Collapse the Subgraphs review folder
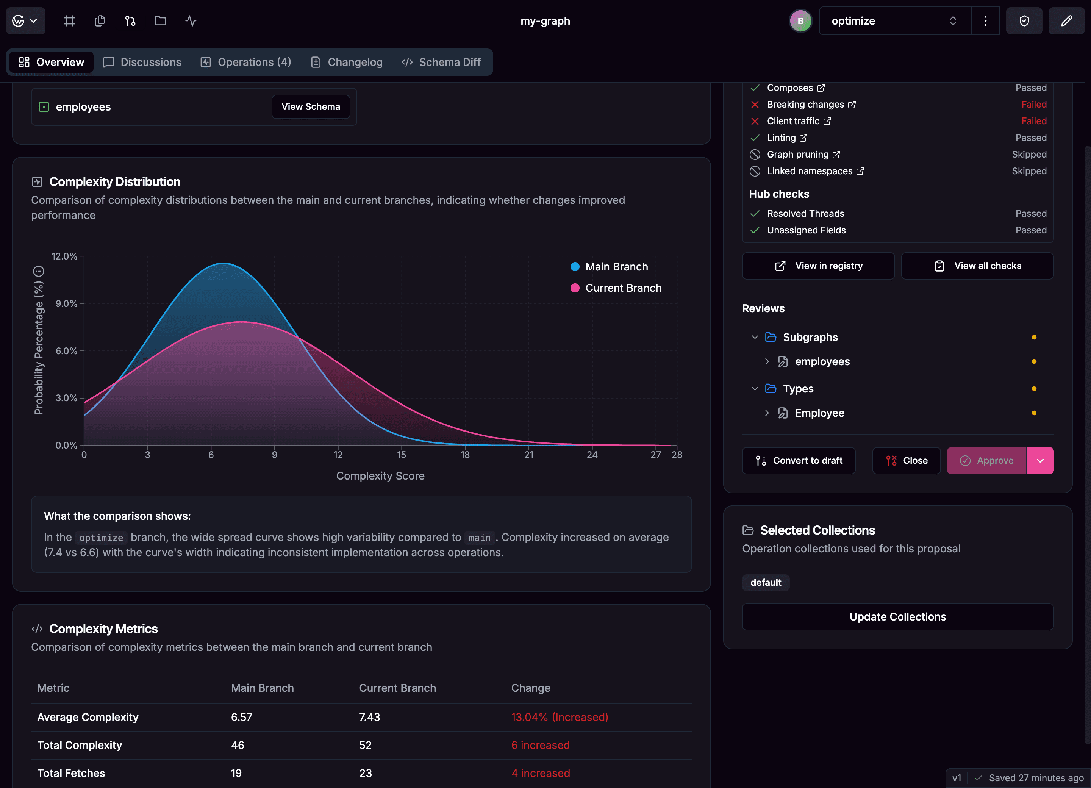 coord(755,337)
